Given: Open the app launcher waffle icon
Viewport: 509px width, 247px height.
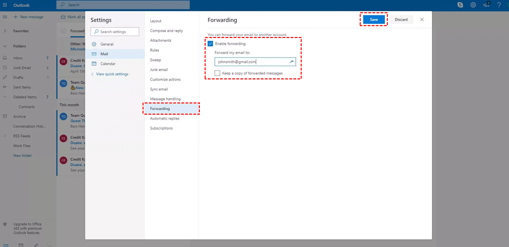Looking at the screenshot, I should tap(5, 5).
